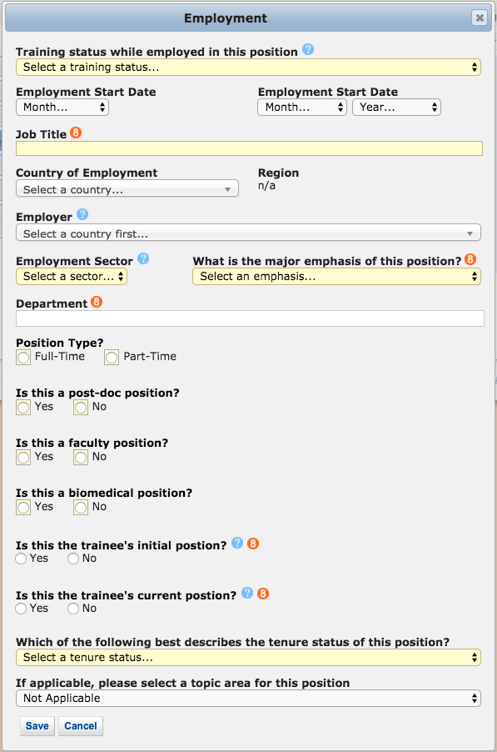Viewport: 497px width, 752px height.
Task: Click the Job Title text field
Action: [x=249, y=148]
